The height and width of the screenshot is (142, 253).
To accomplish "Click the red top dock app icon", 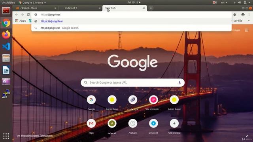I will tap(6, 11).
